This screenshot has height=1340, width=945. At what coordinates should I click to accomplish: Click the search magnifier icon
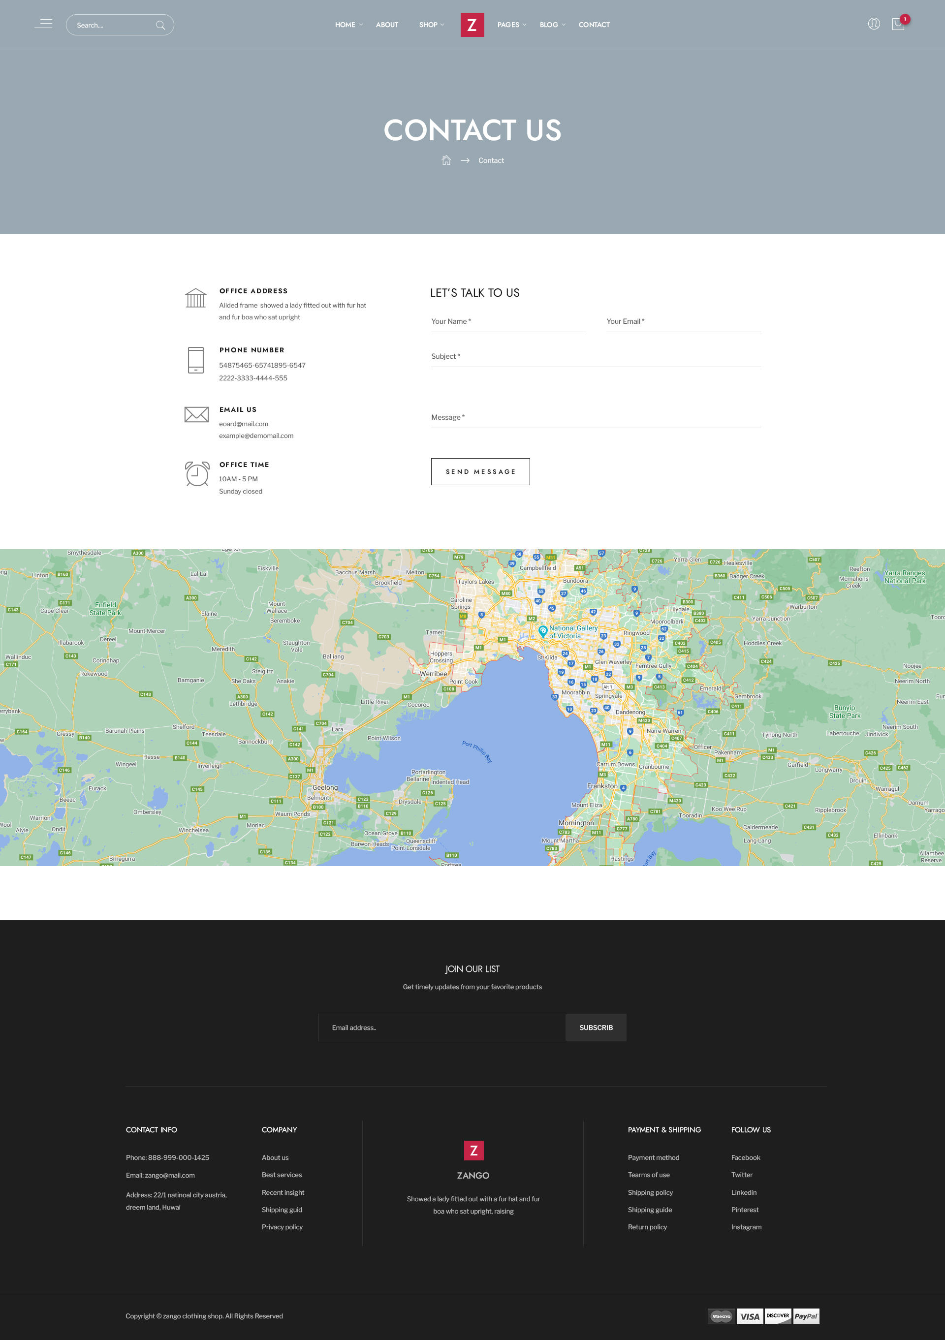[160, 25]
